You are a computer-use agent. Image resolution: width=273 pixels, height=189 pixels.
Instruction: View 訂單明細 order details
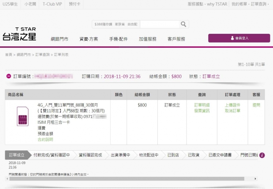[x=202, y=105]
